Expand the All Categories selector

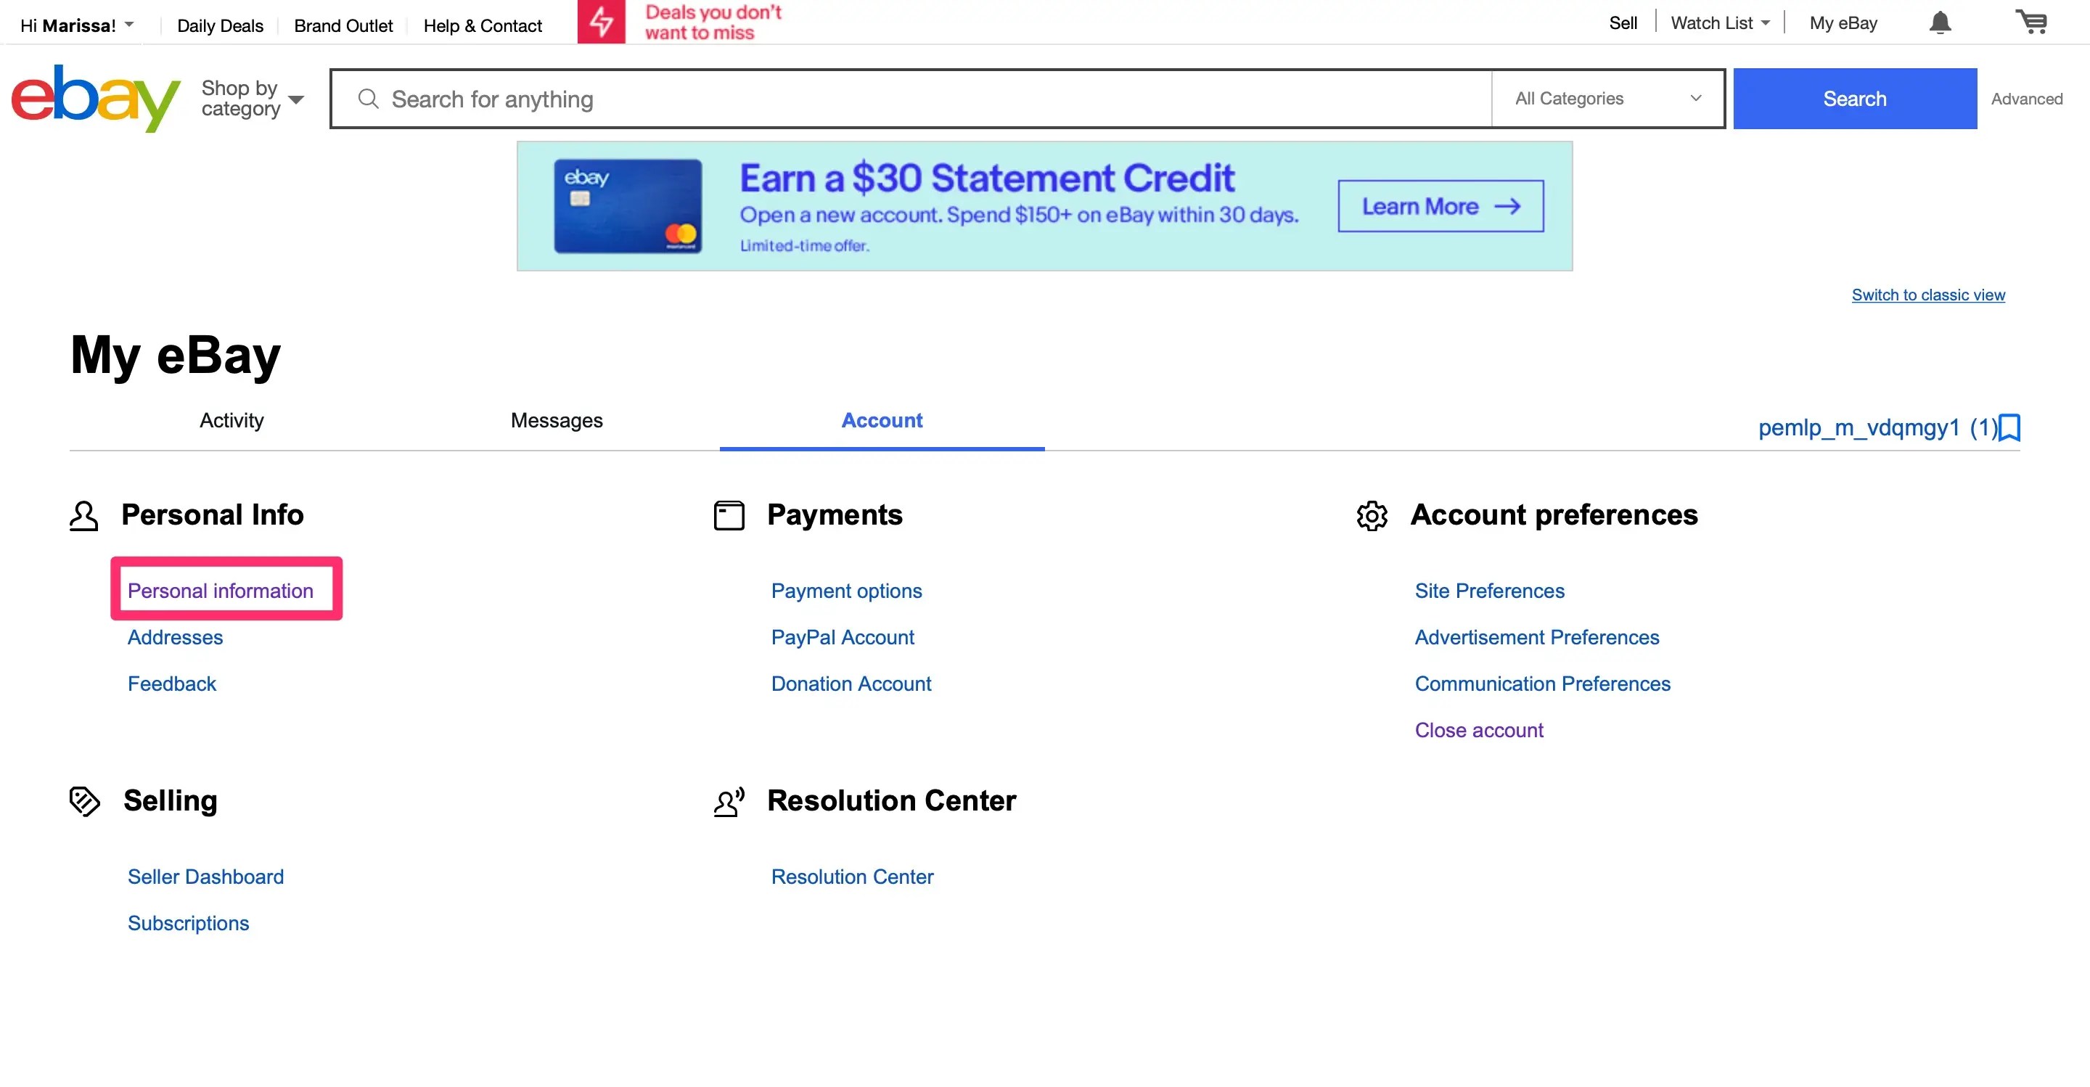click(1607, 98)
